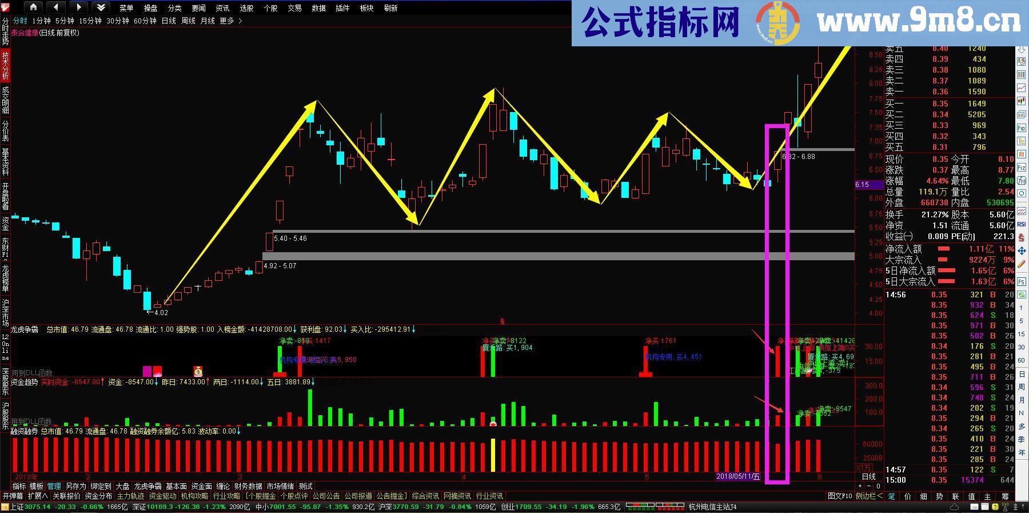This screenshot has width=1029, height=513.
Task: Select the 势 tab in quote panel
Action: click(939, 496)
